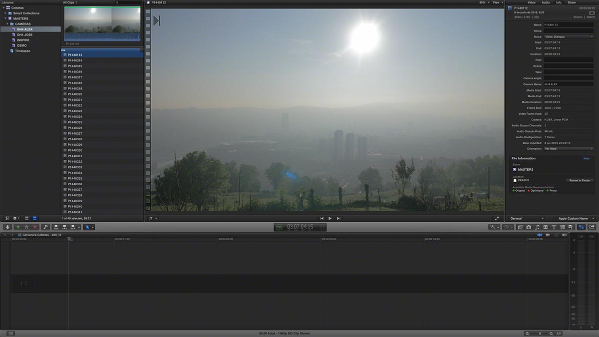
Task: Open the Transitions browser icon
Action: (546, 227)
